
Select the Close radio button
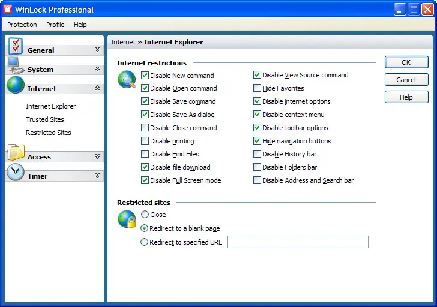[x=145, y=214]
